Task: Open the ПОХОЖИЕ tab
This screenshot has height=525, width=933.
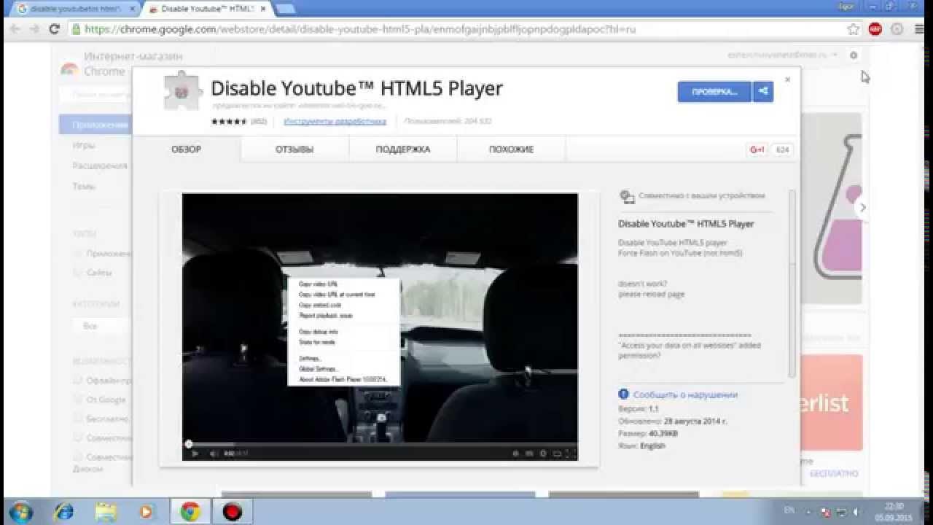Action: click(x=511, y=149)
